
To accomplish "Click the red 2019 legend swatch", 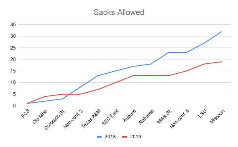I will [x=125, y=137].
